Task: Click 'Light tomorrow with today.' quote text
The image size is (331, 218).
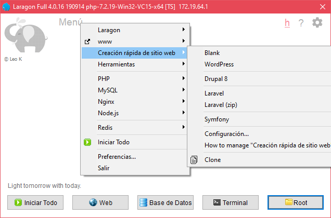Action: pyautogui.click(x=44, y=186)
